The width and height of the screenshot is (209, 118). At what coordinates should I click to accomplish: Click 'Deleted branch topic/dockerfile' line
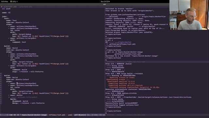pos(129,32)
